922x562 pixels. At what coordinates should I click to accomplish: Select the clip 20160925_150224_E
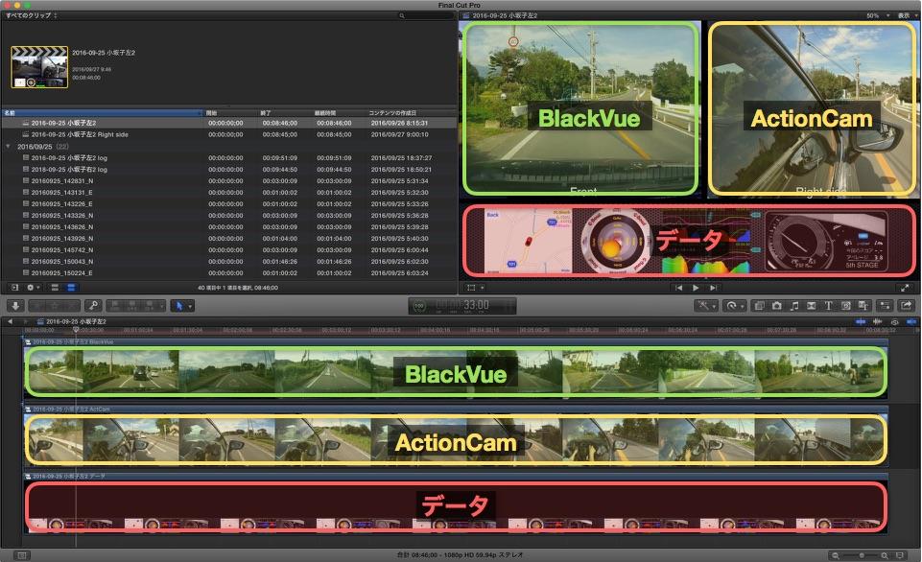click(228, 272)
